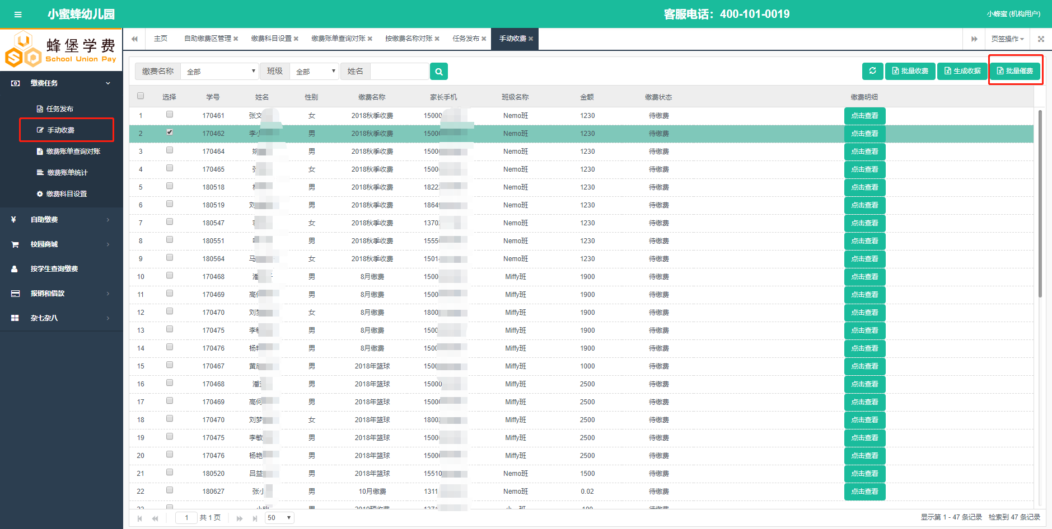Open 按学生查询缴费 in the sidebar
The image size is (1052, 529).
point(54,269)
